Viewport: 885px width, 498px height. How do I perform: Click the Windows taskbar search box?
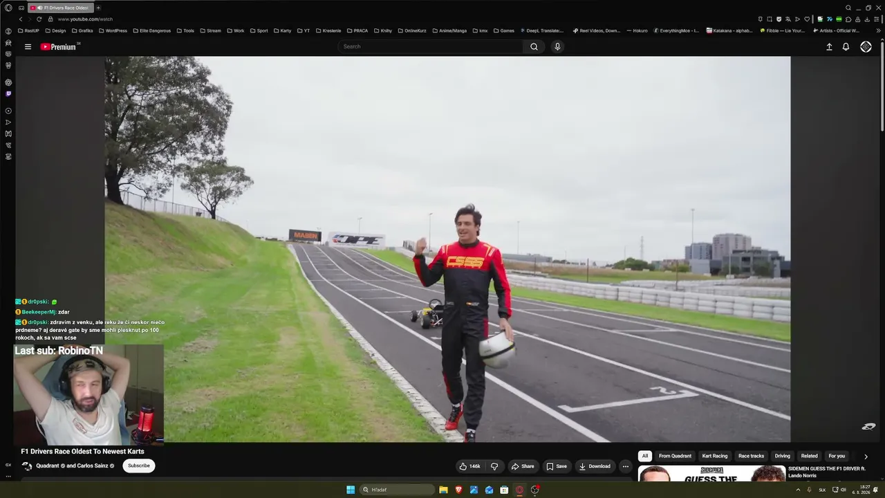pyautogui.click(x=397, y=490)
